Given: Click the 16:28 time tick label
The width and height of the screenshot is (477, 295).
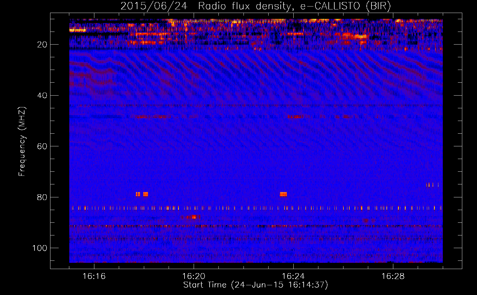Looking at the screenshot, I should 393,276.
